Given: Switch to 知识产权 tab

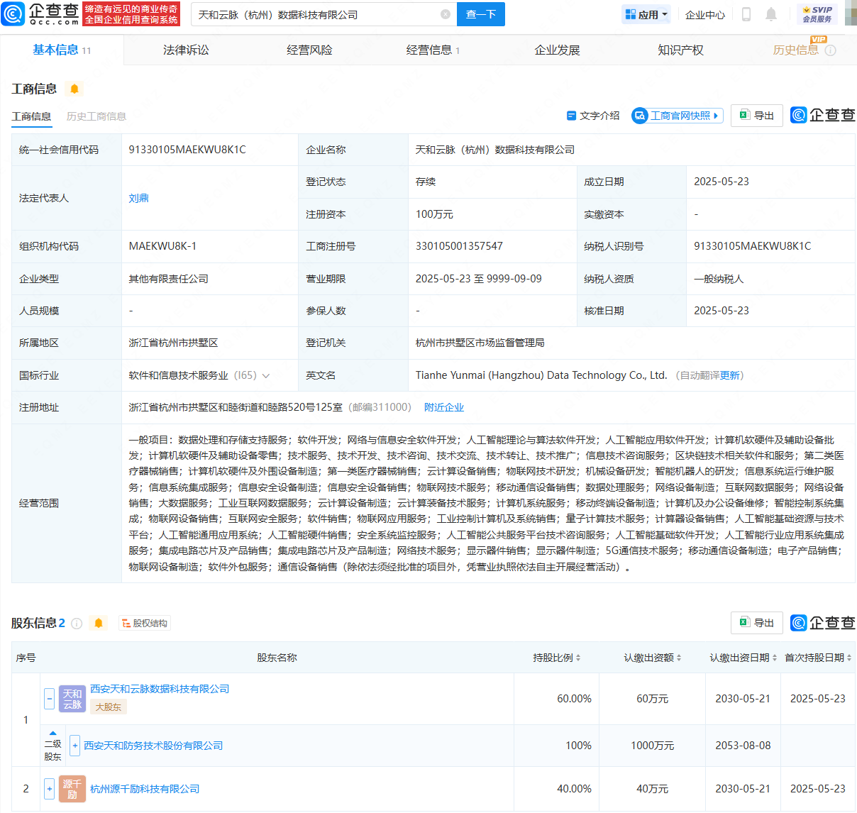Looking at the screenshot, I should pyautogui.click(x=680, y=50).
